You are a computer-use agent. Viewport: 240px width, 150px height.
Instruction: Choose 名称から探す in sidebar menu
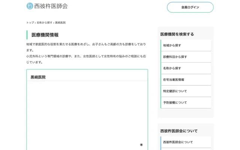172,68
